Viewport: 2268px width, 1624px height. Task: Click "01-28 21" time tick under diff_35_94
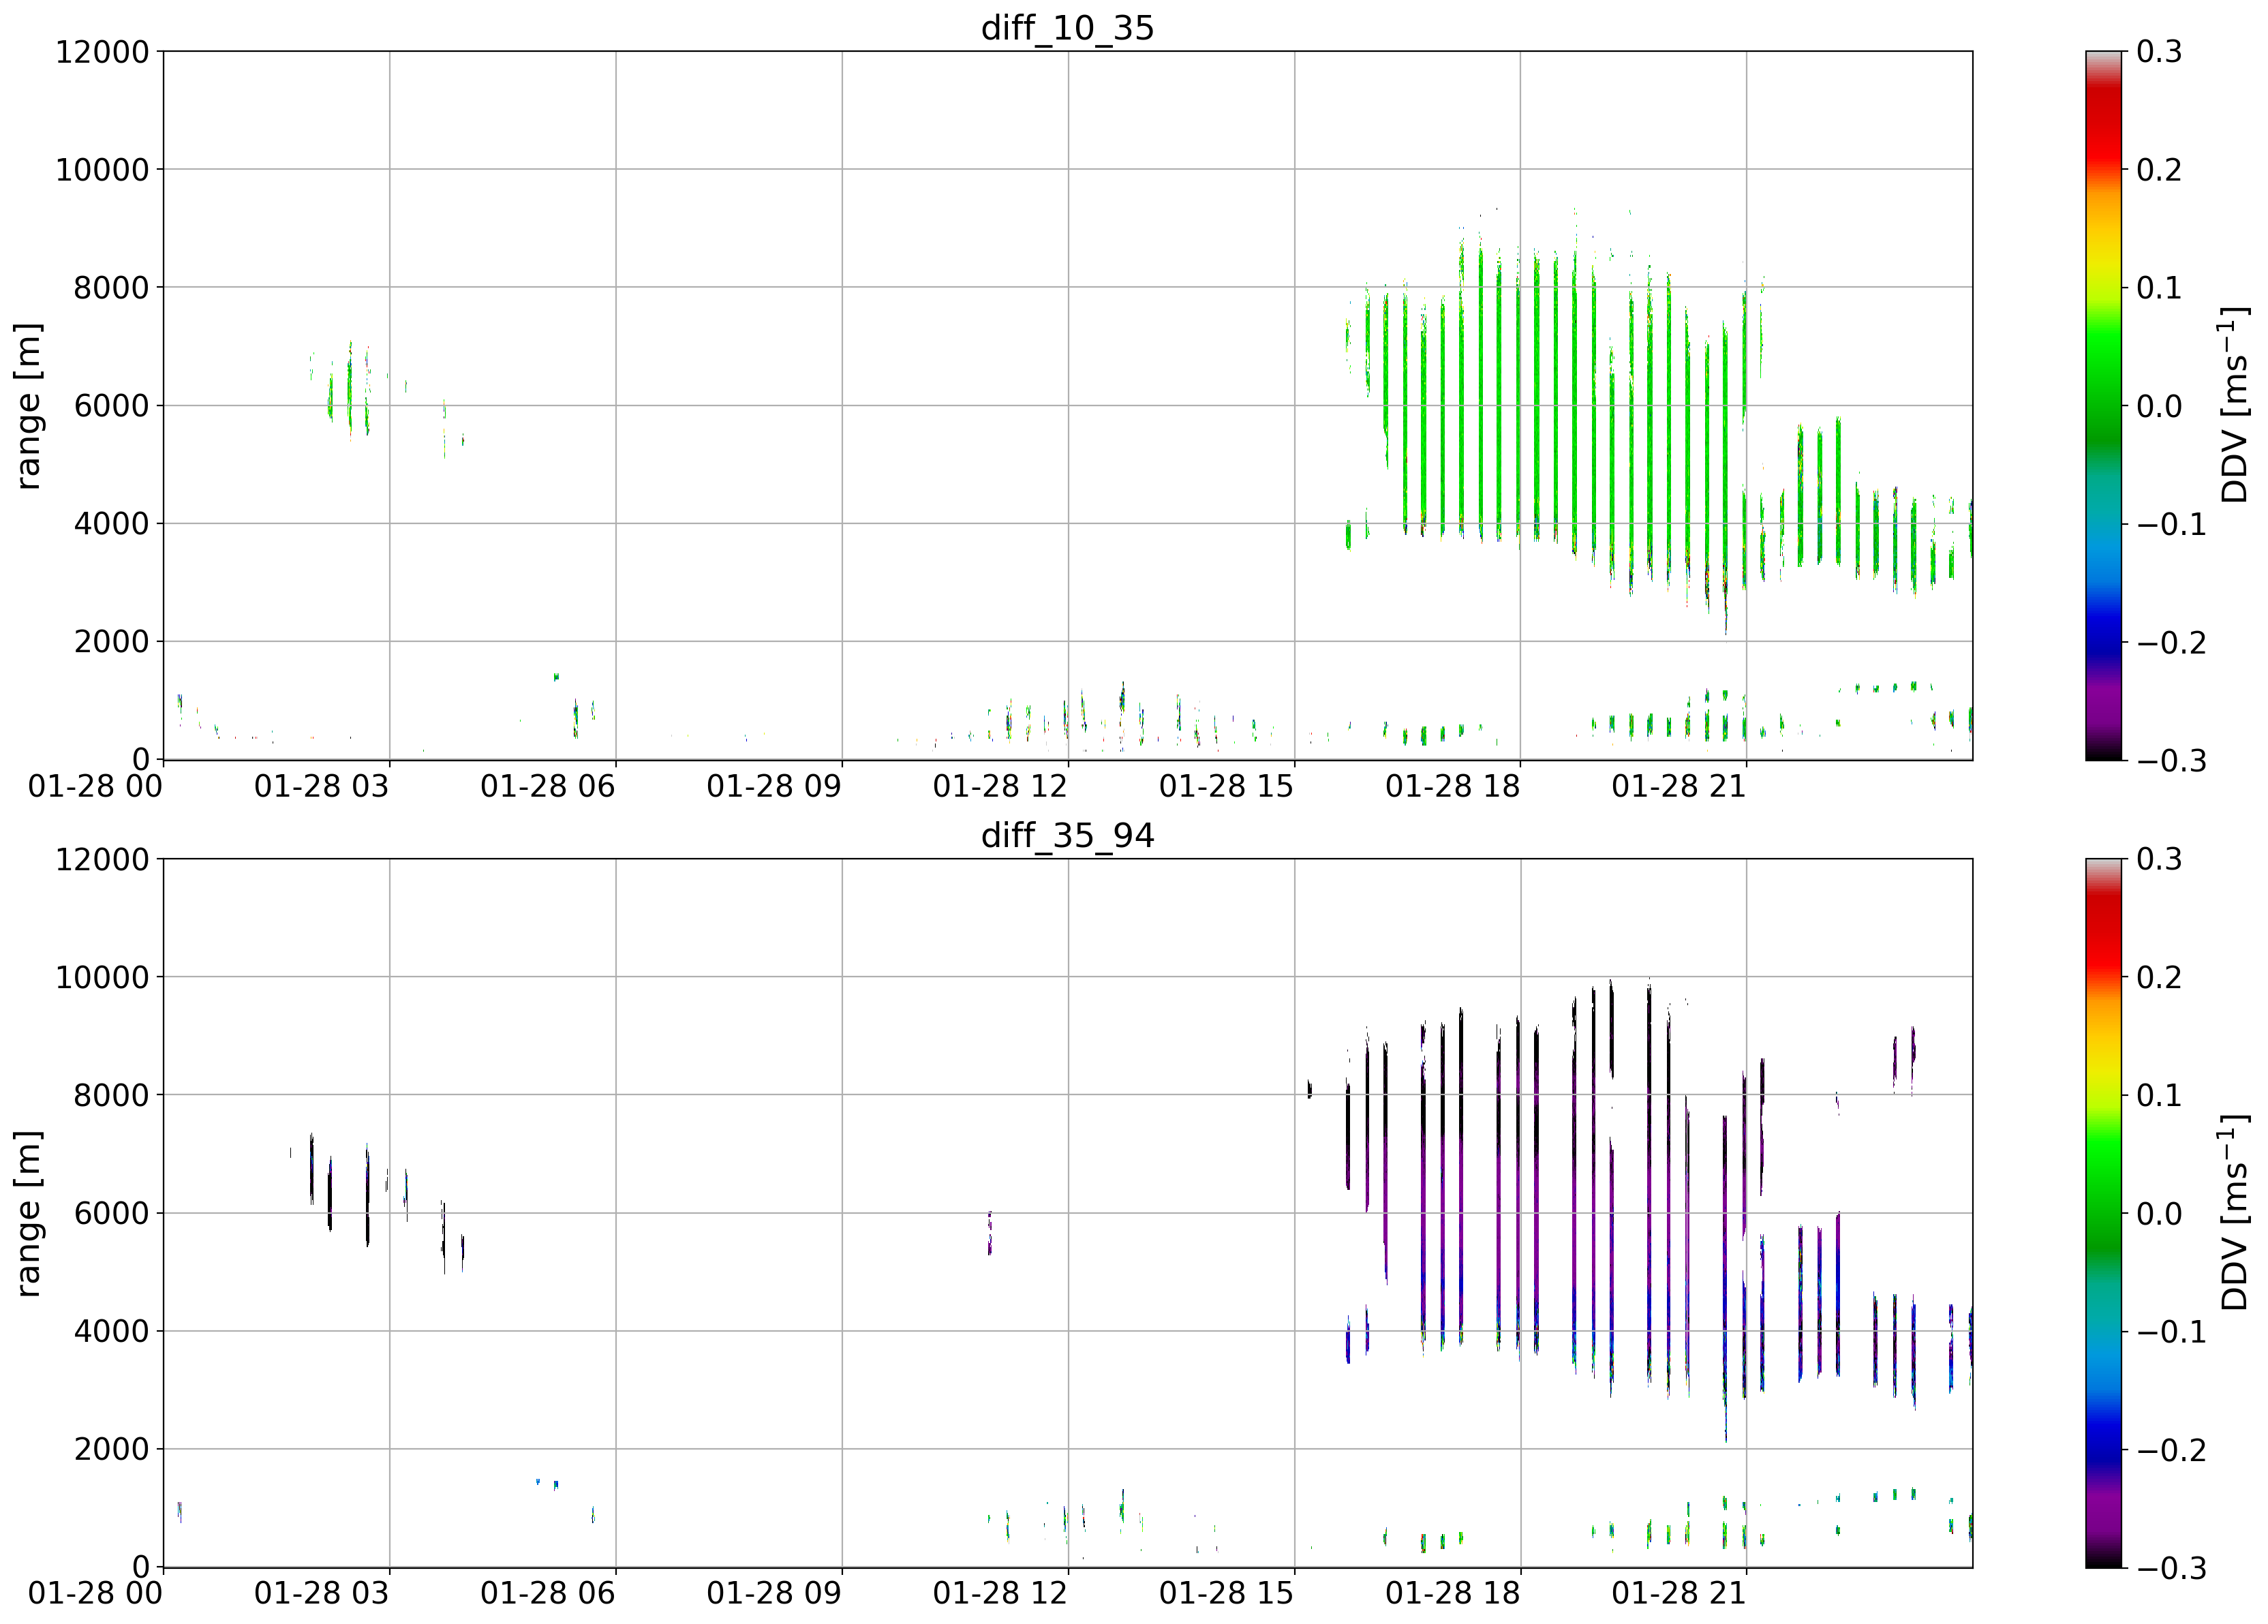coord(1678,1593)
